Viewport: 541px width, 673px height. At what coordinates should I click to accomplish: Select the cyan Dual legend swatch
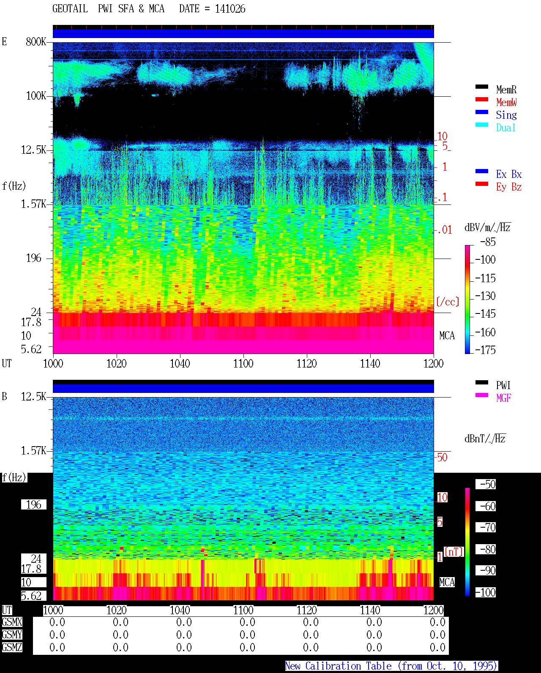[482, 125]
